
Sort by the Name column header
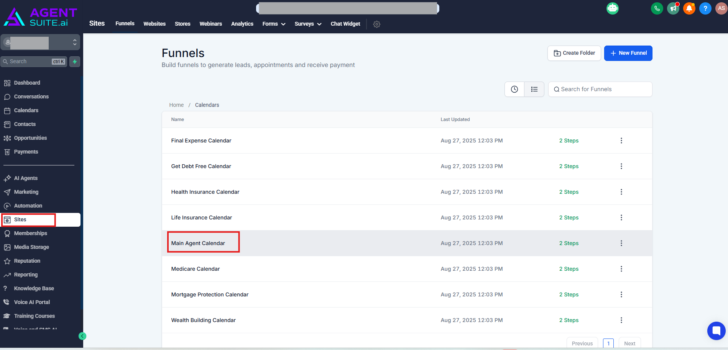coord(177,119)
